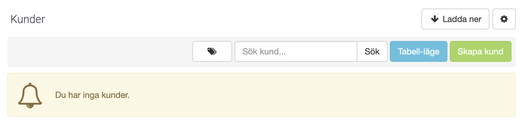520x123 pixels.
Task: Open the cog menu beside Ladda ner
Action: click(504, 19)
